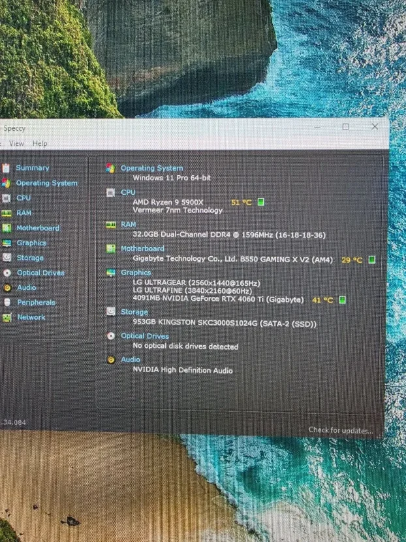The width and height of the screenshot is (406, 542).
Task: Click the Motherboard icon in the sidebar
Action: click(7, 228)
